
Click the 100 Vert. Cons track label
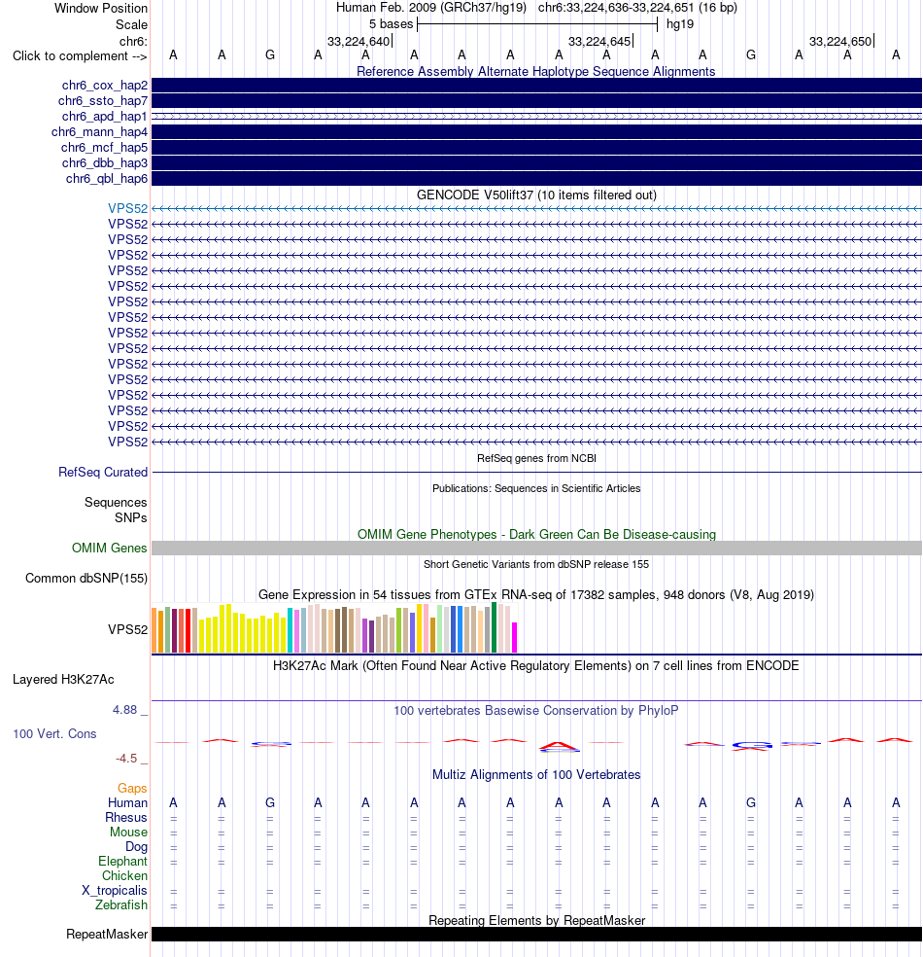[x=54, y=733]
